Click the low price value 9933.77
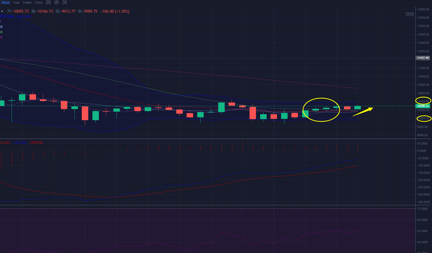Viewport: 432px width, 253px height. click(68, 11)
